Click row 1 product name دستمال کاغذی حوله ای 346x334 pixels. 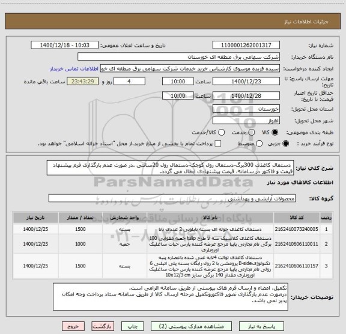click(210, 229)
